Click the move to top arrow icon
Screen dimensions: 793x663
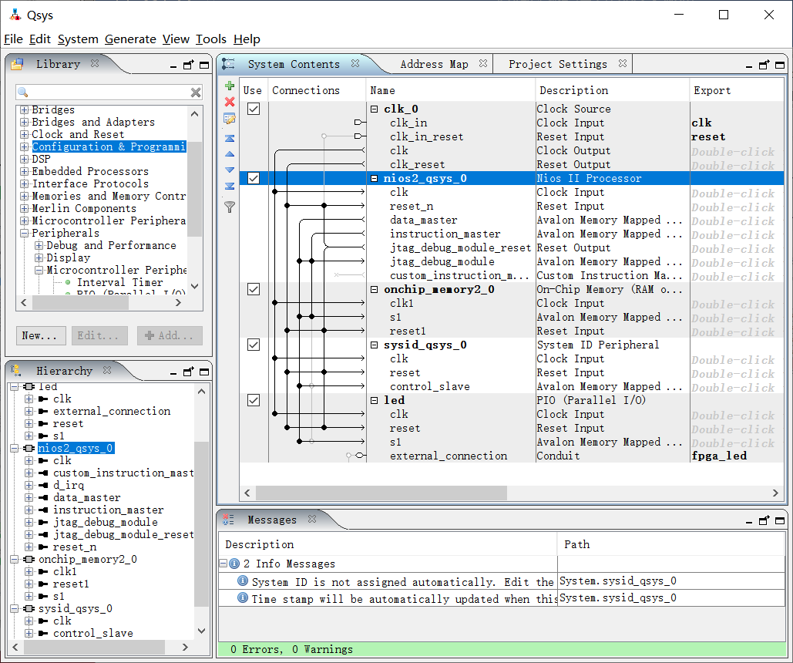(x=229, y=139)
